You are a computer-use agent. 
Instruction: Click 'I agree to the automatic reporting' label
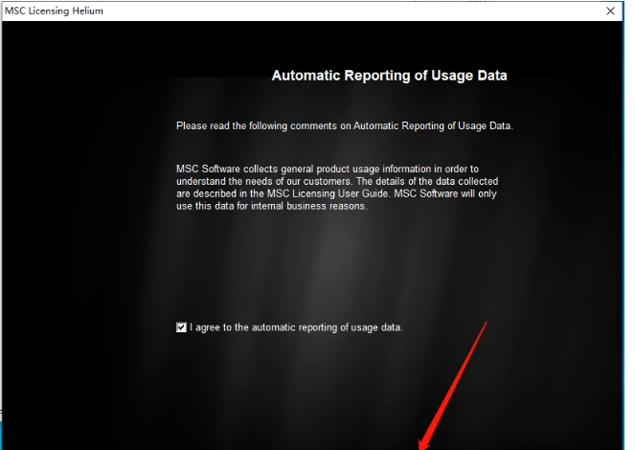(296, 327)
